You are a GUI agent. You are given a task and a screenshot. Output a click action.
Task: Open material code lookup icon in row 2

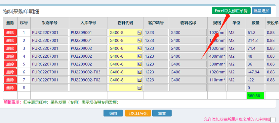(139, 41)
